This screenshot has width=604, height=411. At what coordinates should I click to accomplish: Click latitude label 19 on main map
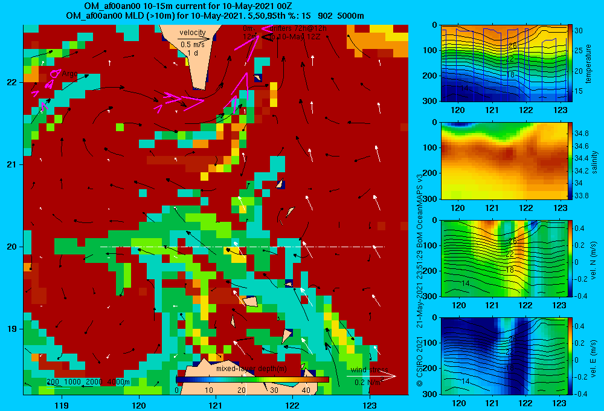(x=12, y=329)
